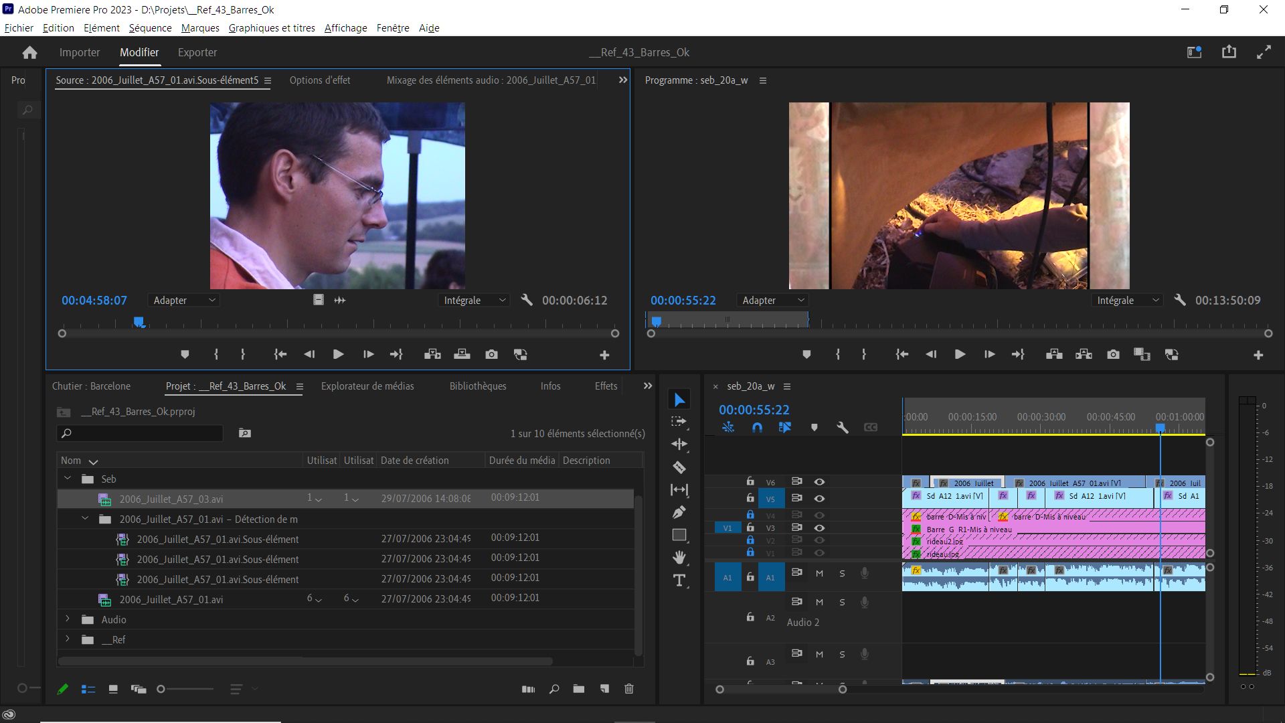Switch to the Effets panel tab

tap(606, 386)
